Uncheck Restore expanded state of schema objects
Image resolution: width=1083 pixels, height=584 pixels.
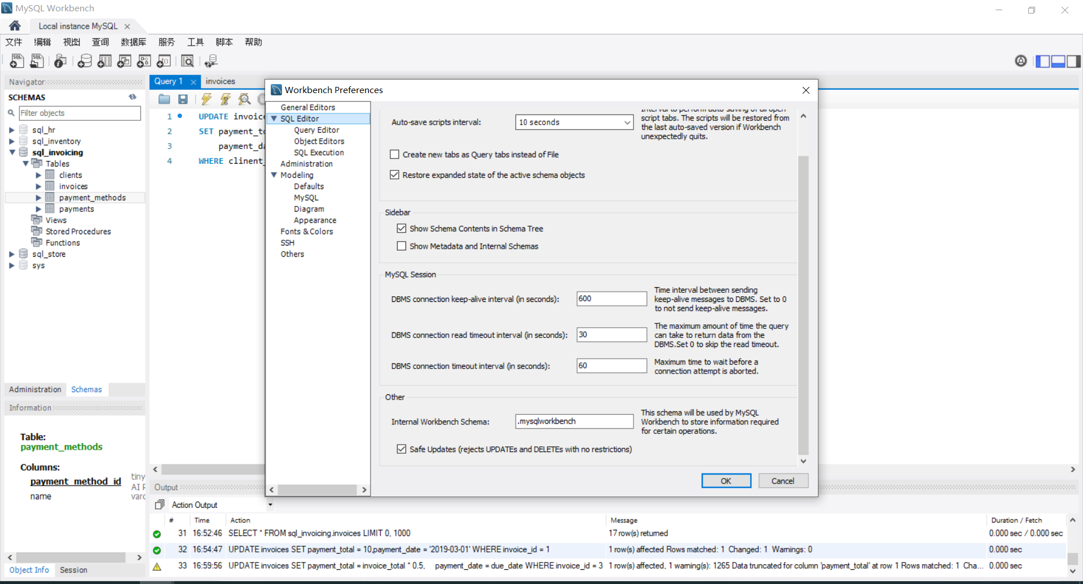[394, 175]
